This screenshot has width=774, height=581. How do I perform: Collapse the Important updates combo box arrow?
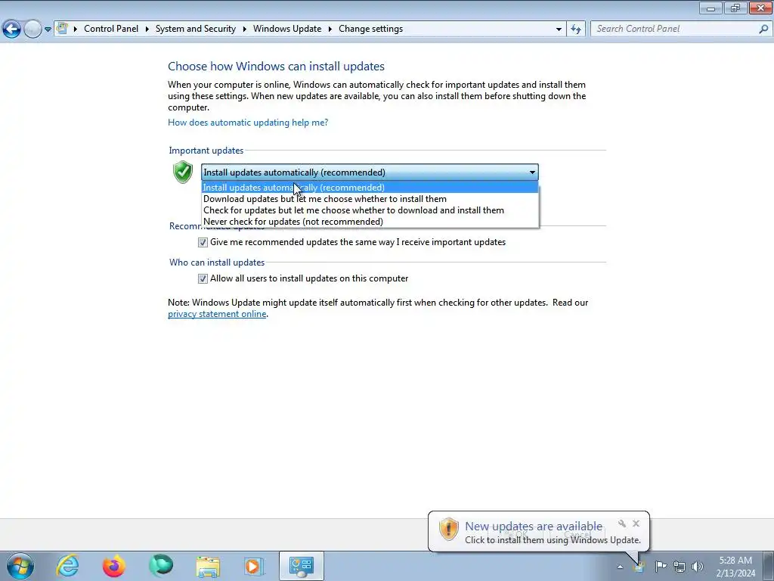[532, 172]
